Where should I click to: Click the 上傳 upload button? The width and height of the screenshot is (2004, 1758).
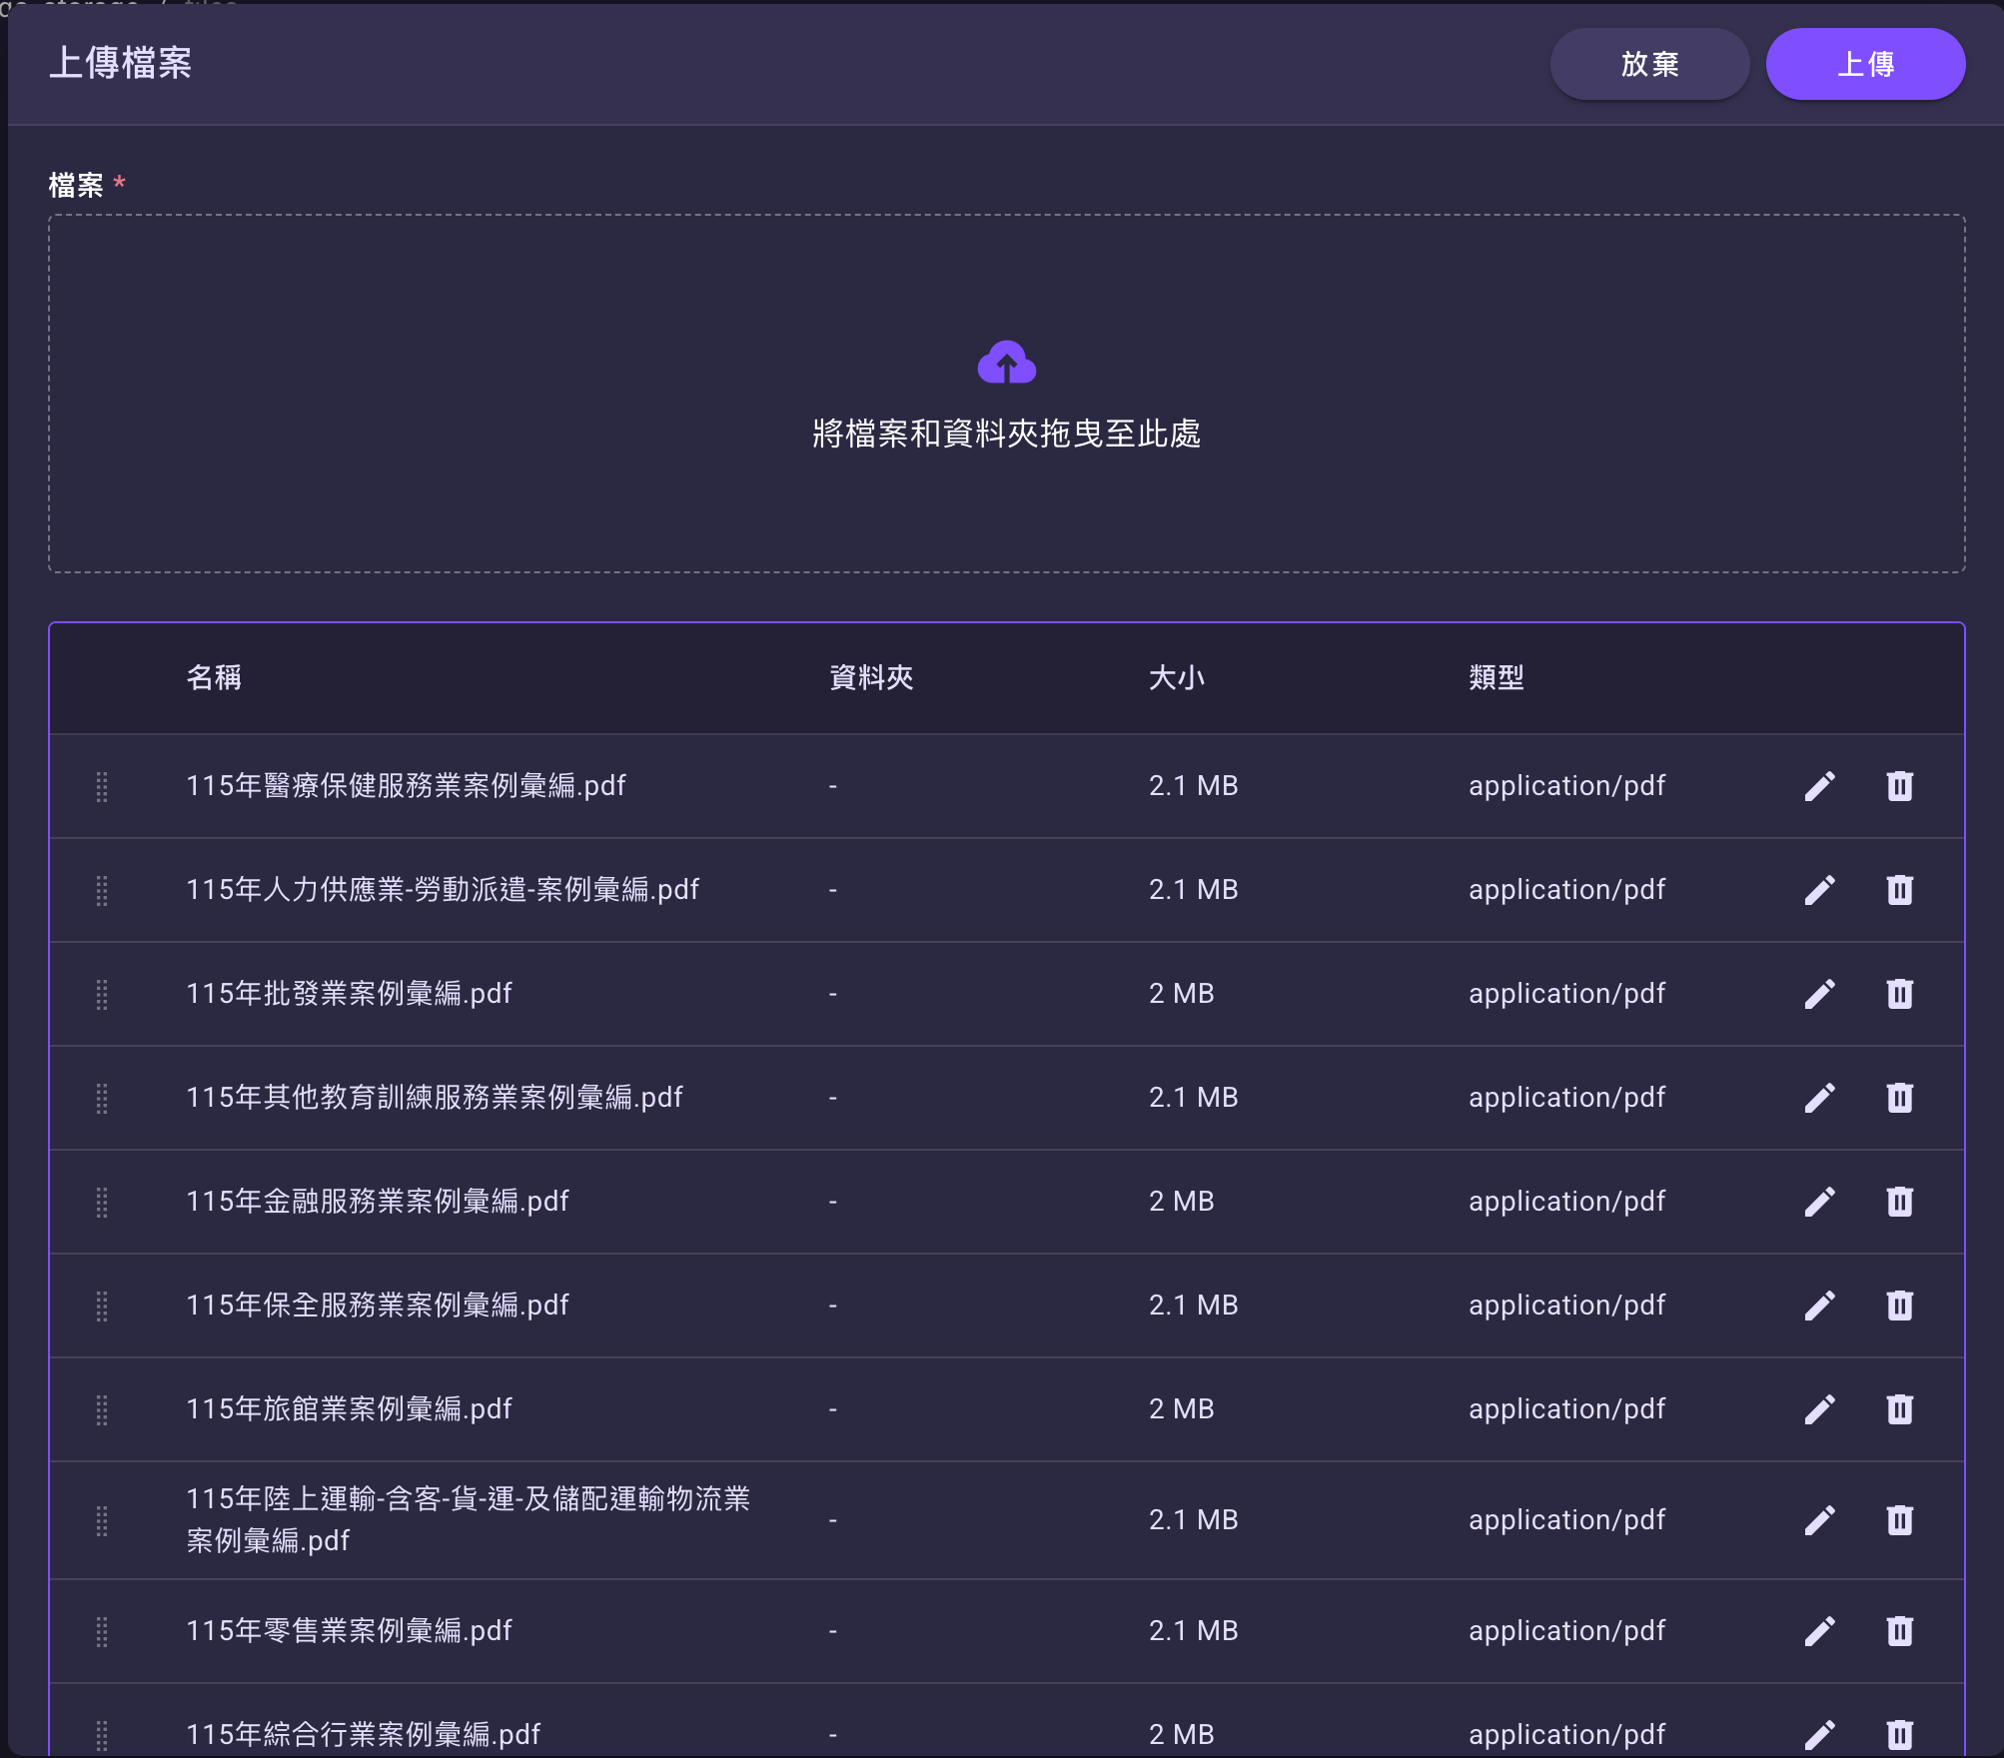point(1865,64)
